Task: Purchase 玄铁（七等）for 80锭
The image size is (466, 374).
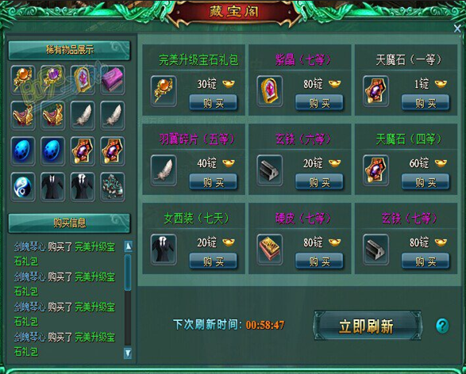Action: coord(426,261)
